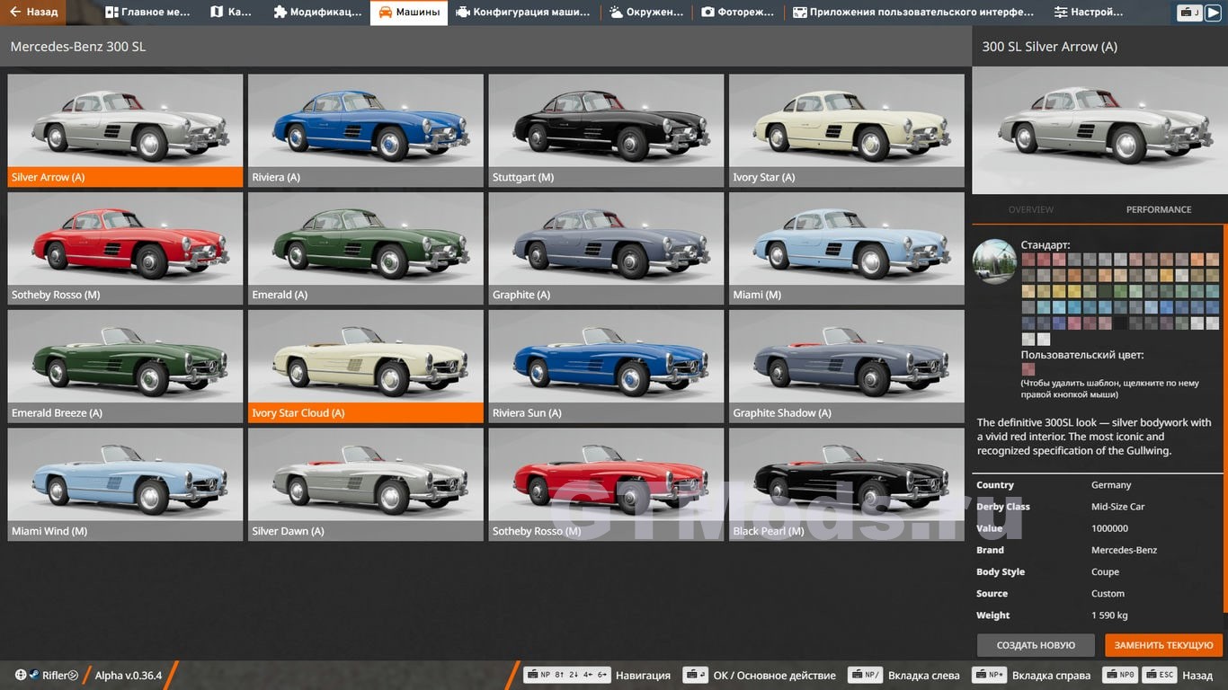The image size is (1228, 690).
Task: Click the Вкладка слева key icon
Action: coord(865,675)
